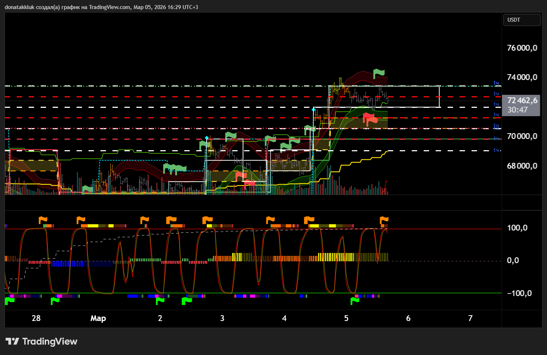Click the 76 000,0 price scale label
The height and width of the screenshot is (355, 547).
tap(522, 48)
